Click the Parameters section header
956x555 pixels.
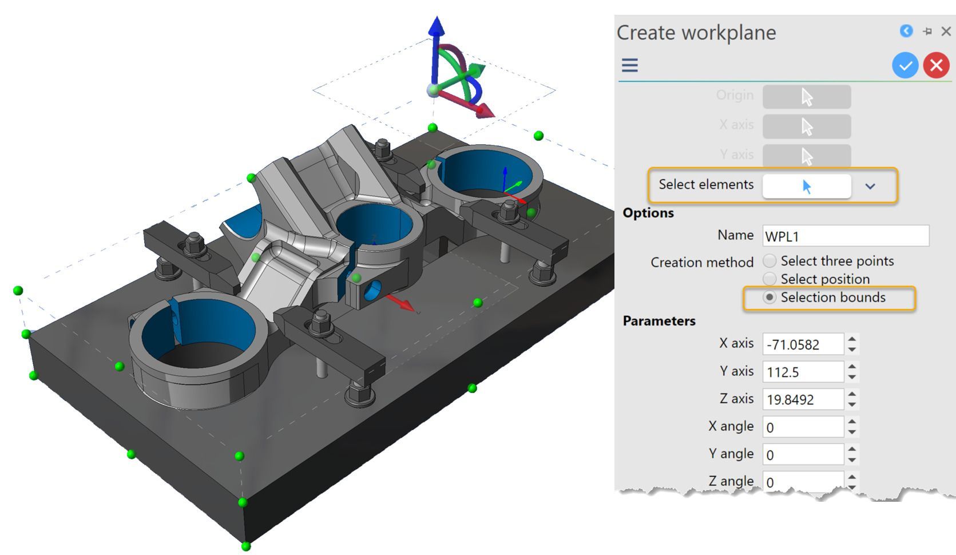tap(659, 321)
